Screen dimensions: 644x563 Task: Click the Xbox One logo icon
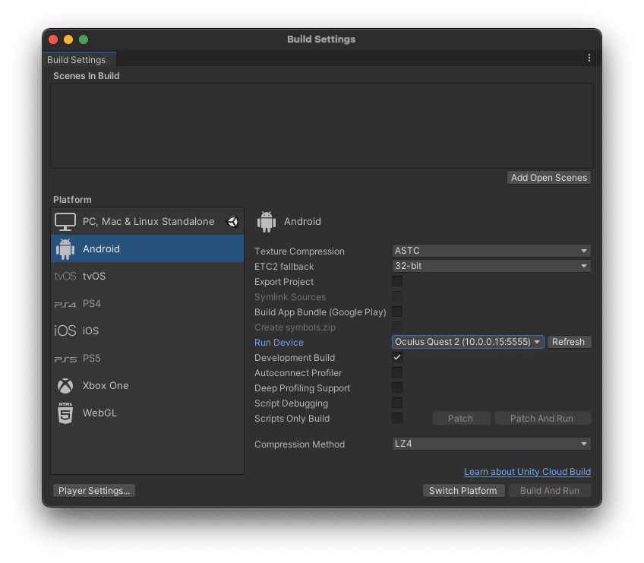[65, 386]
